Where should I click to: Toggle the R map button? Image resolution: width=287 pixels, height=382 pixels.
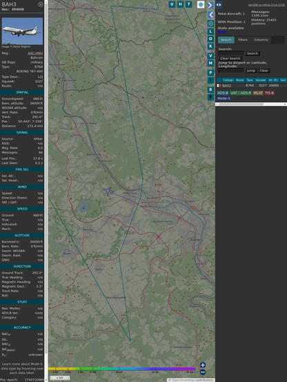tap(210, 90)
